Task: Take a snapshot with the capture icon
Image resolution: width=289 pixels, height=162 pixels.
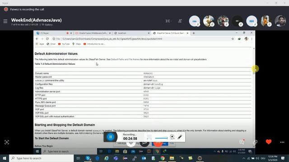Action: 7,142
